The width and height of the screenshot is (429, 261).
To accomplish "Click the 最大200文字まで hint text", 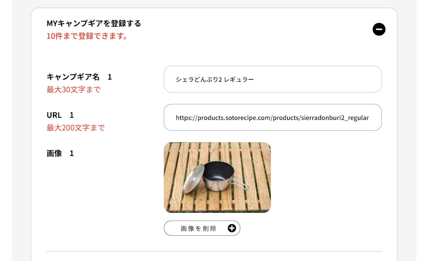I will 76,128.
